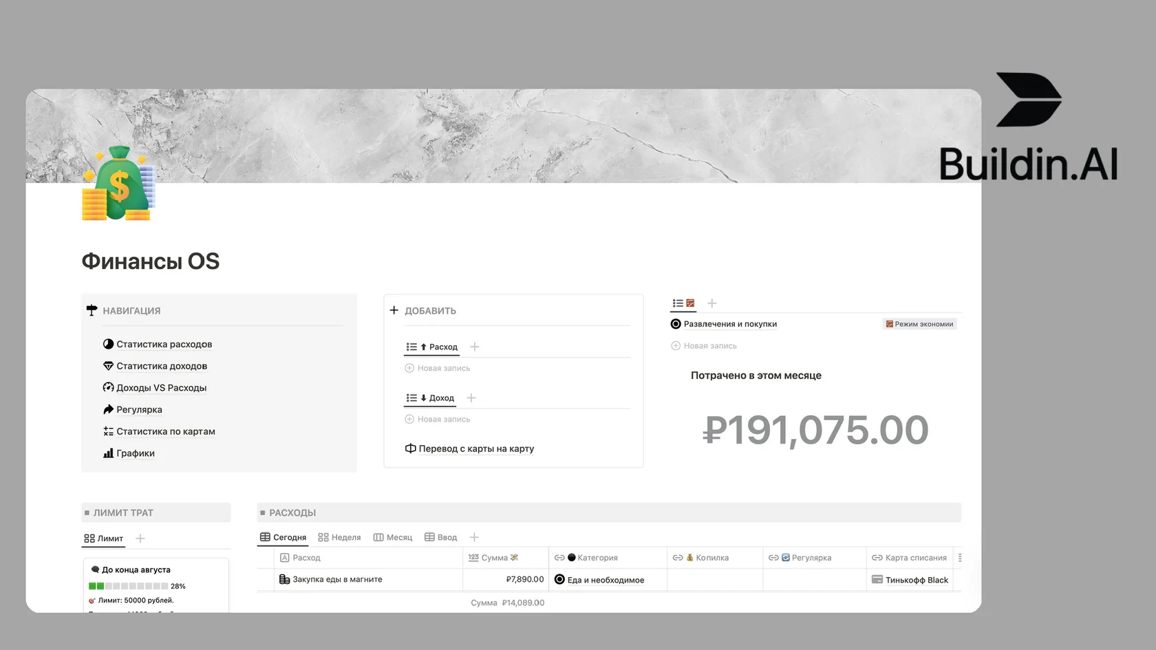Click the Сумма column header
Screen dimensions: 1156x650
(494, 559)
